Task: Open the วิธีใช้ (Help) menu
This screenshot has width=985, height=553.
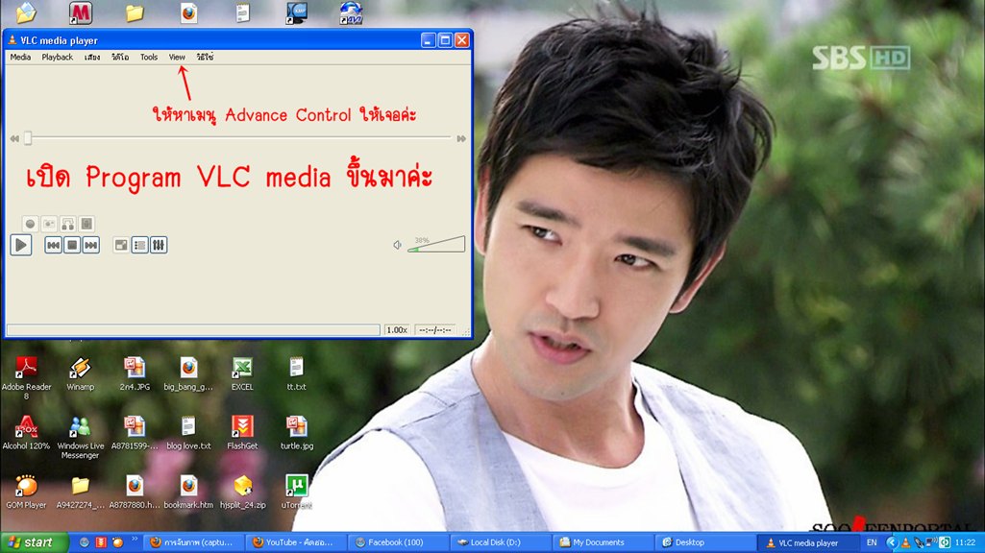Action: point(205,57)
